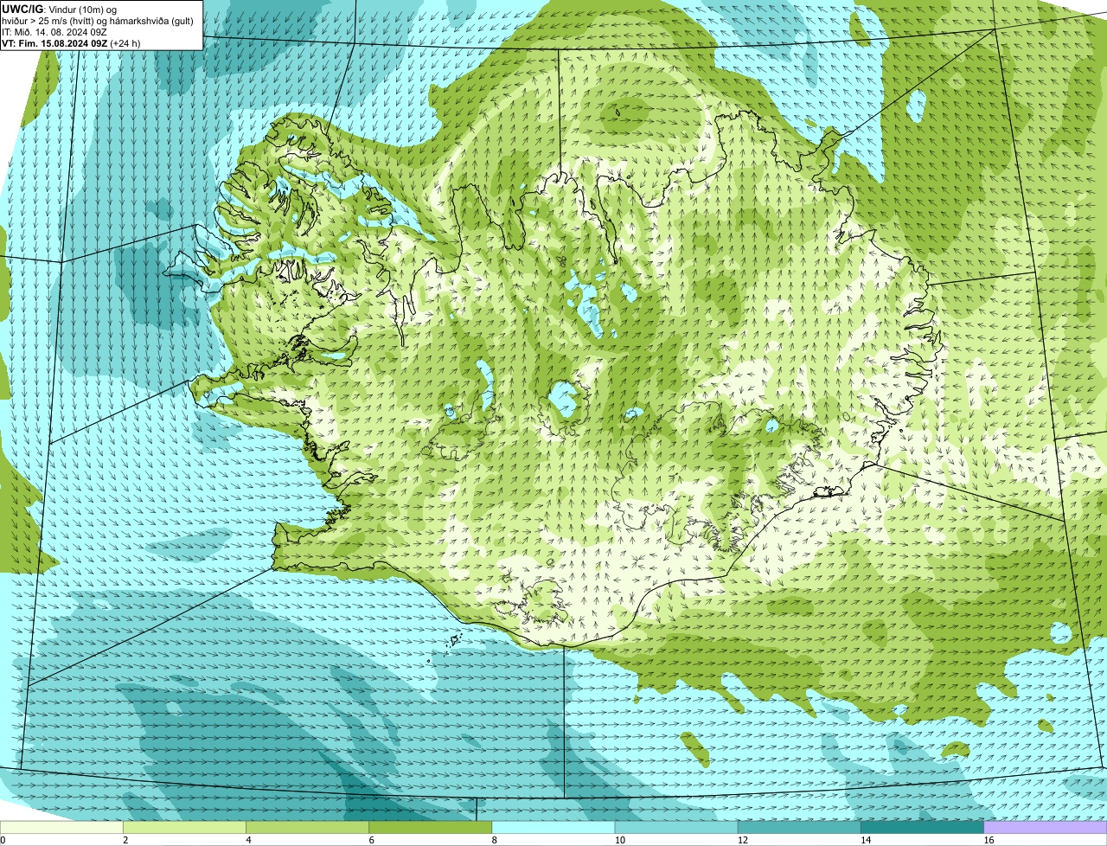Click the legend scale label '14'
The width and height of the screenshot is (1107, 846).
(866, 840)
